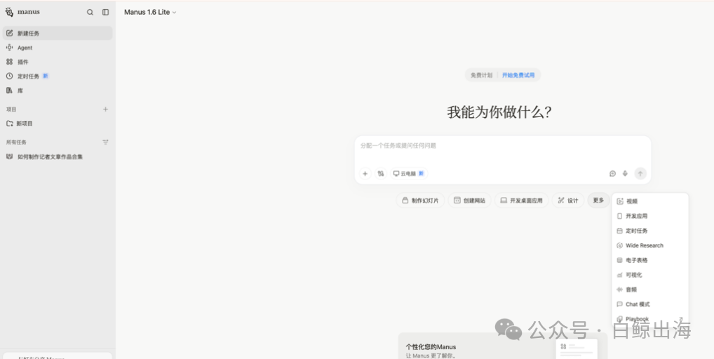
Task: Collapse the sidebar with the panel icon
Action: click(106, 13)
